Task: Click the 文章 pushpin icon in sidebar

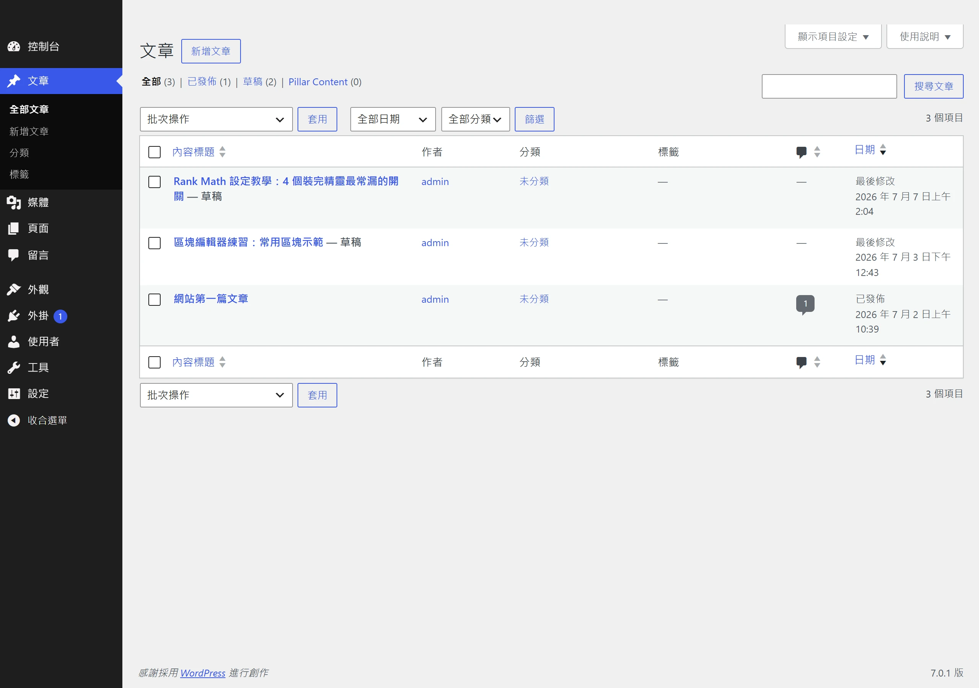Action: click(x=14, y=81)
